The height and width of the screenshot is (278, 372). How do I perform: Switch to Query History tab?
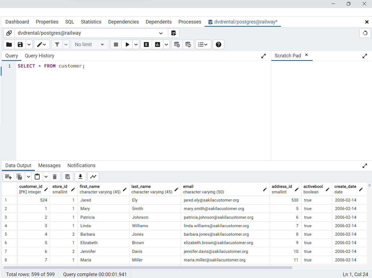40,56
